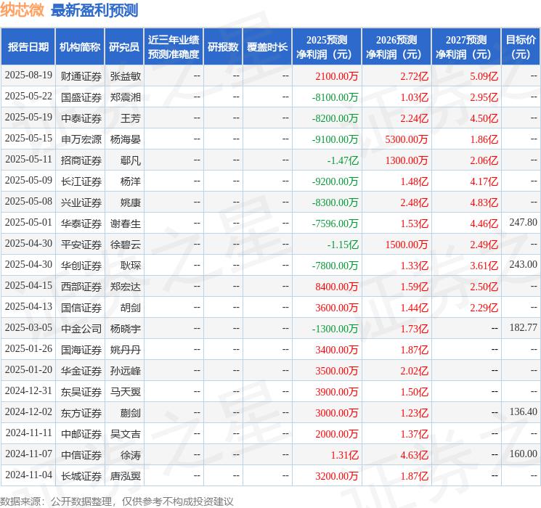Viewport: 541px width, 508px height.
Task: Click analyst name 张益敏
Action: click(125, 76)
